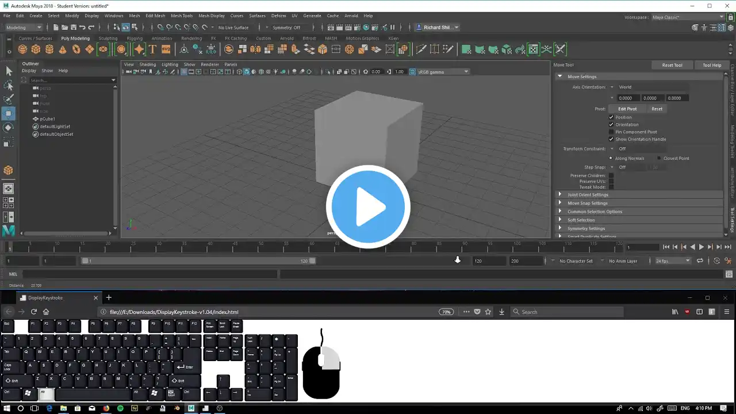Play the timeline forward
Screen dimensions: 736x414
pos(701,247)
